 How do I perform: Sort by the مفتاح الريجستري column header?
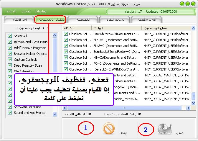[166, 28]
